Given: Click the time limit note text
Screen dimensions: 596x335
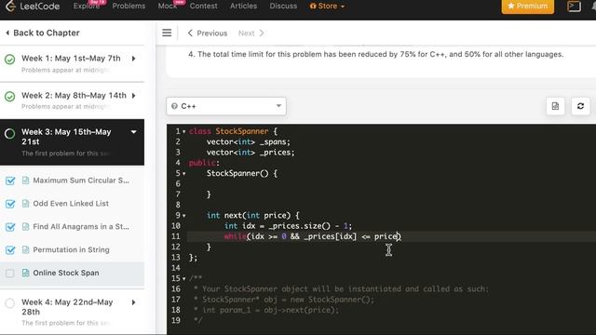Looking at the screenshot, I should point(375,54).
